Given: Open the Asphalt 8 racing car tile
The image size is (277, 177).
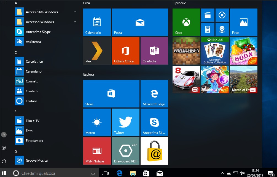Looking at the screenshot, I should pos(186,79).
